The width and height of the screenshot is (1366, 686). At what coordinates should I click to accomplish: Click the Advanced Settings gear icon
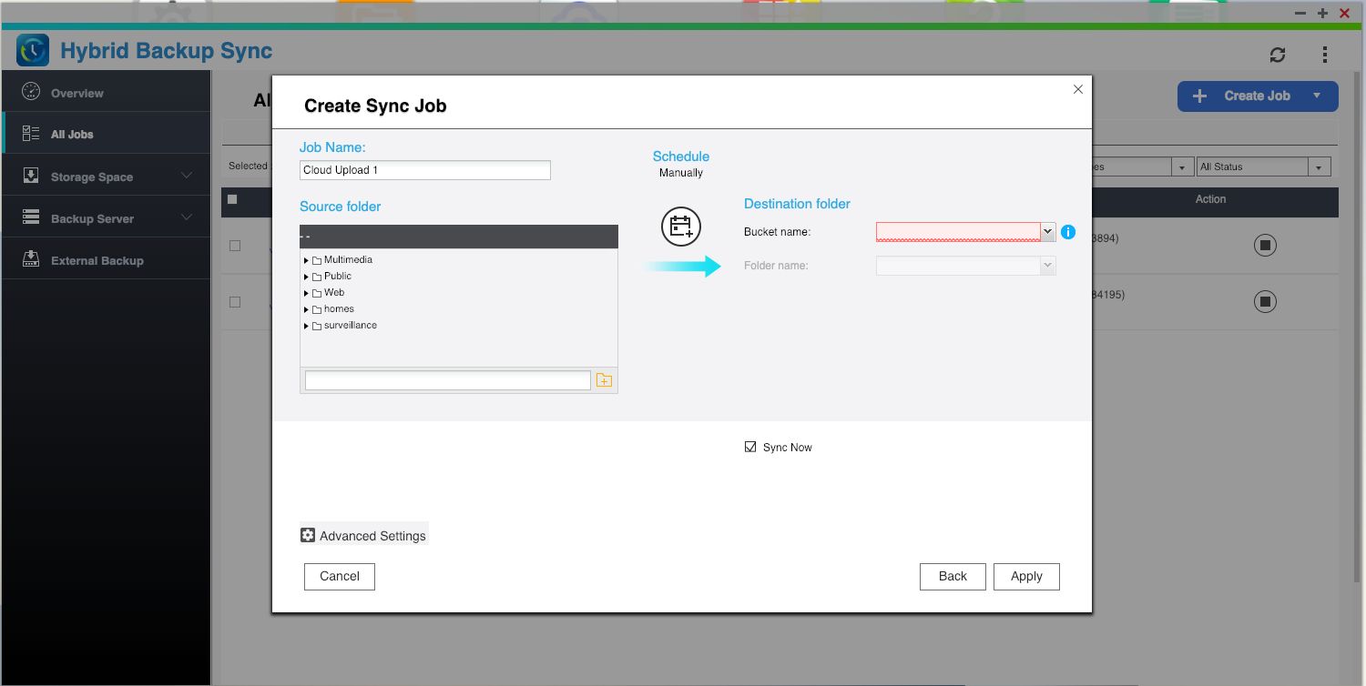(308, 535)
